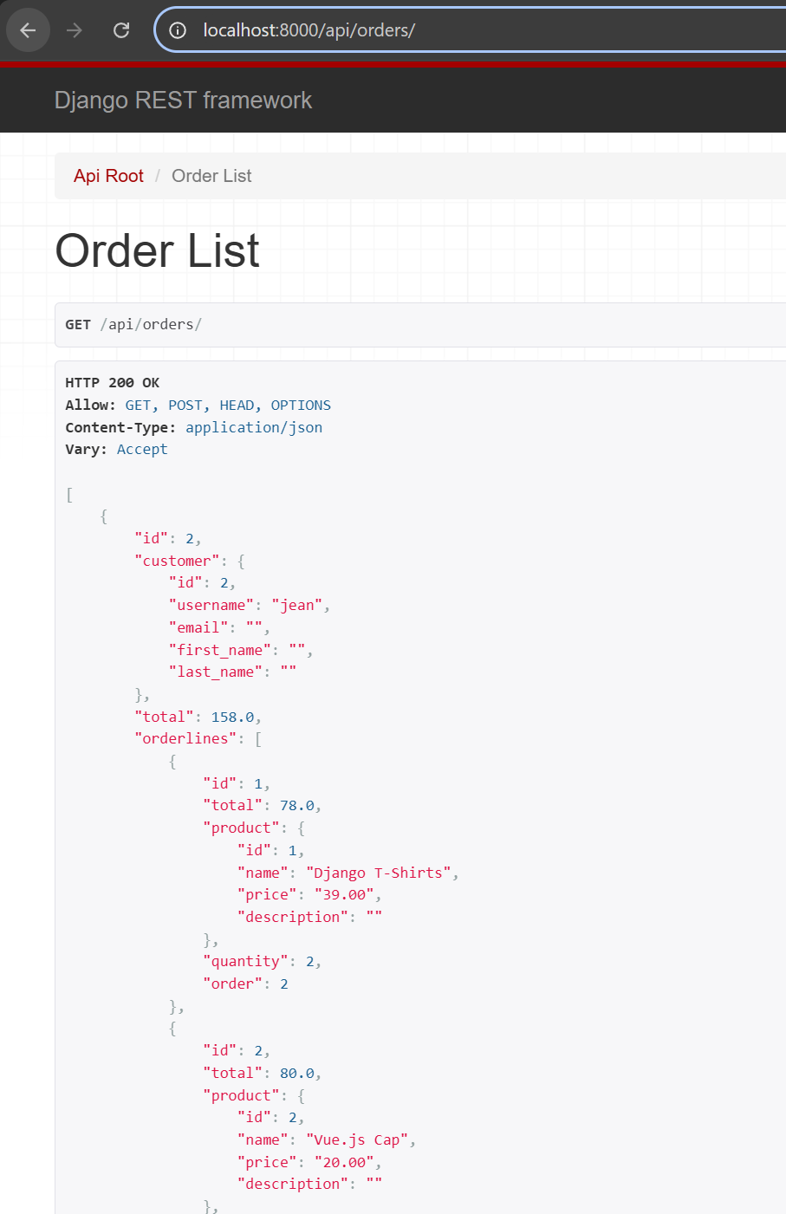The image size is (786, 1214).
Task: Click the browser back arrow button
Action: (28, 30)
